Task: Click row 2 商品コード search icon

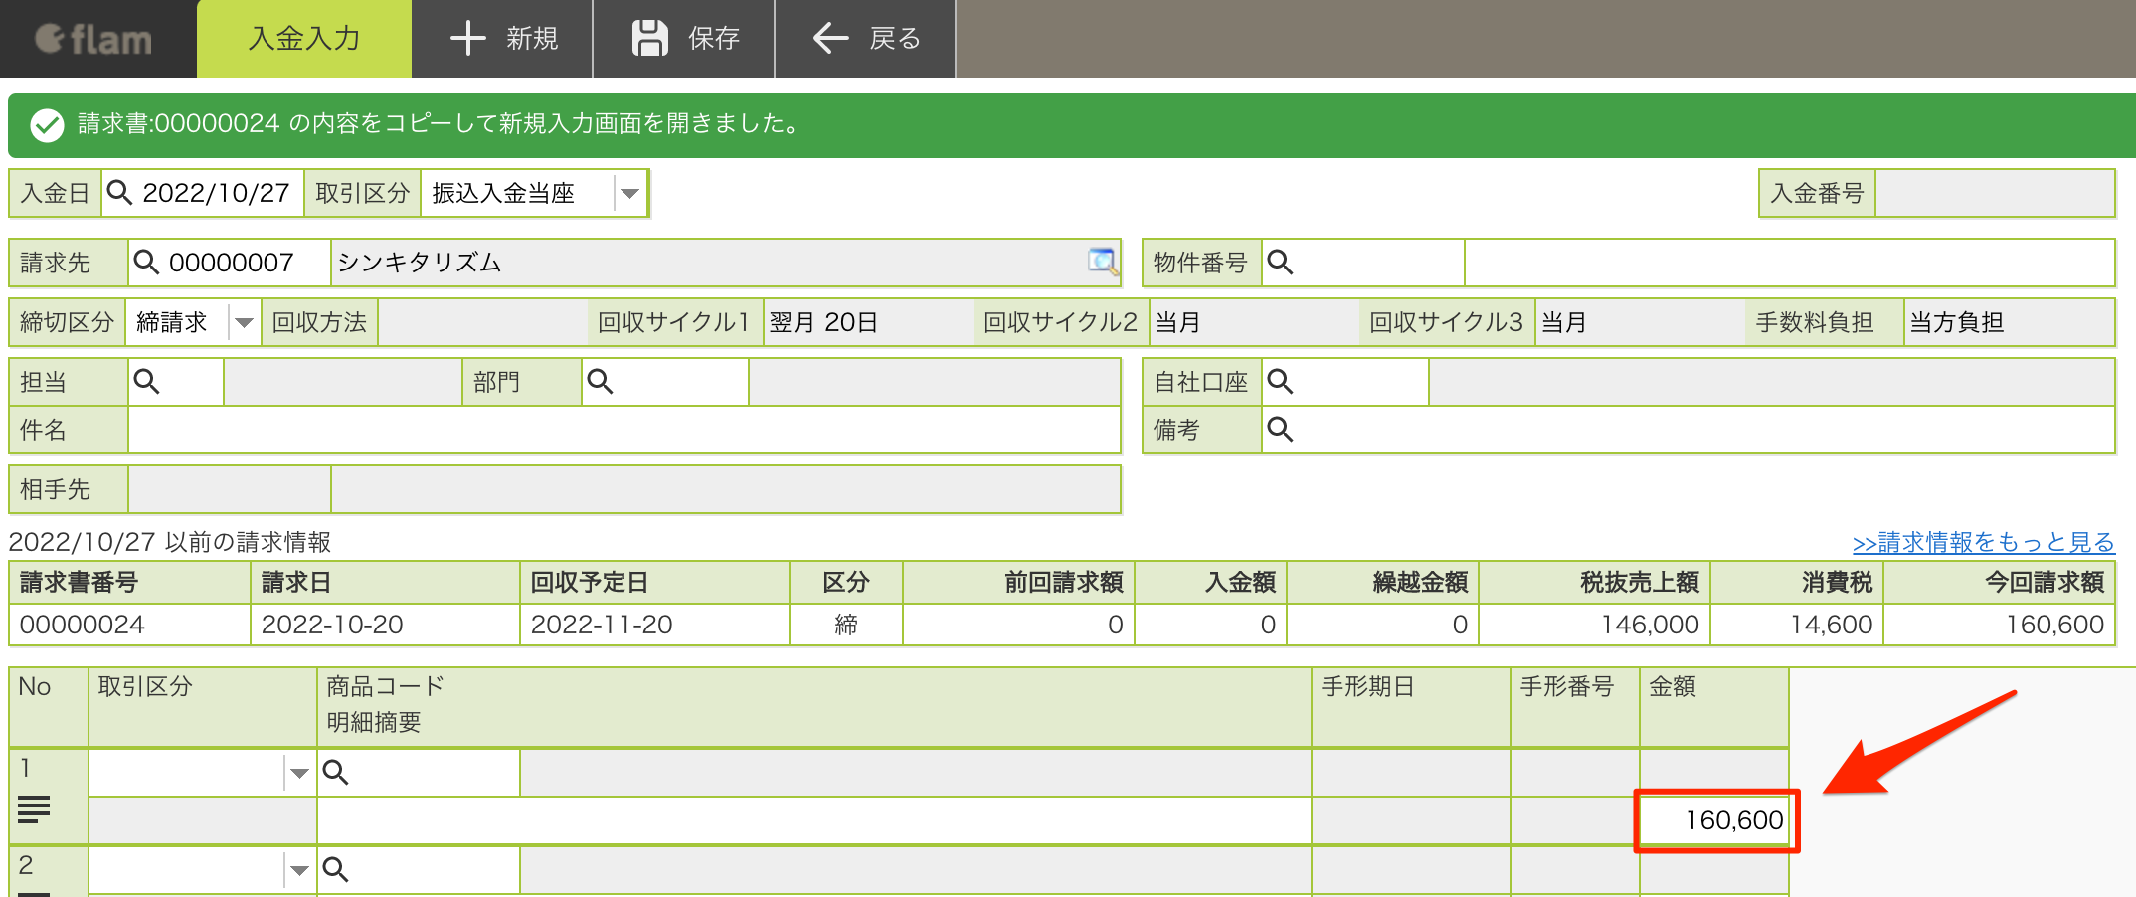Action: click(x=335, y=870)
